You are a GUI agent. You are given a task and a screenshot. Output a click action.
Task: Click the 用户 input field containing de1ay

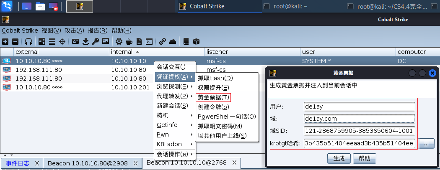point(359,107)
